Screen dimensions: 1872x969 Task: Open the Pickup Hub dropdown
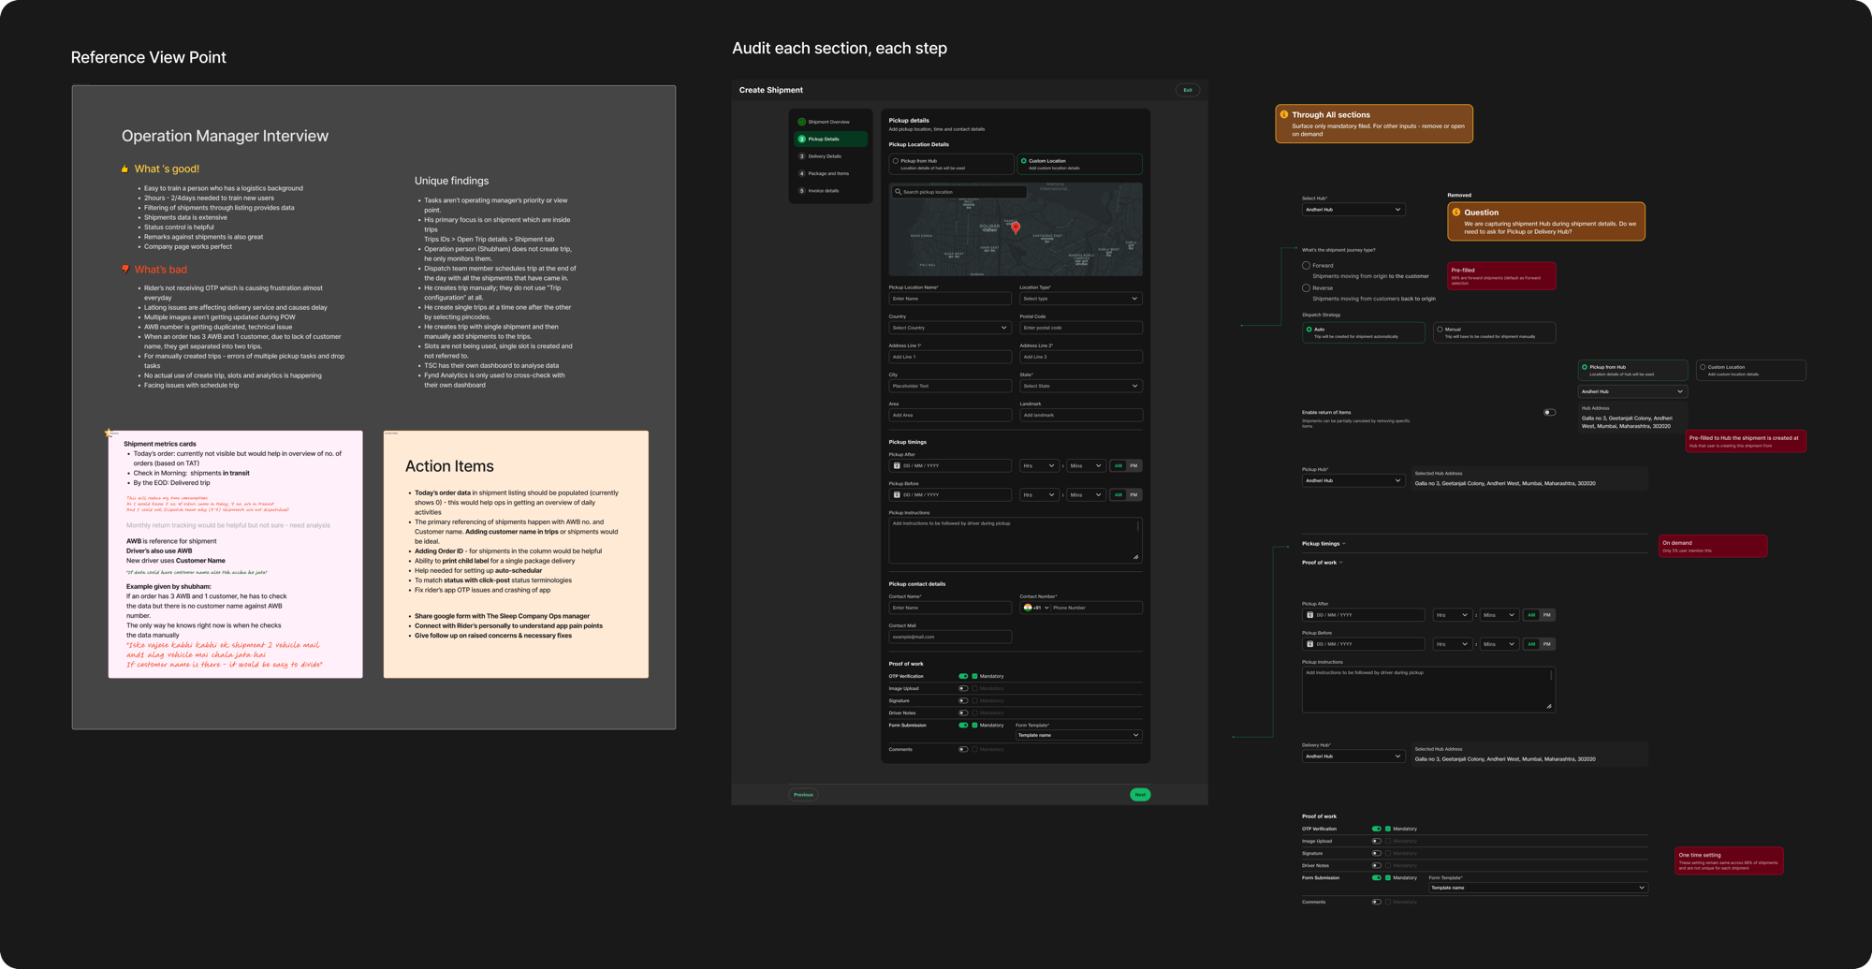tap(1353, 480)
